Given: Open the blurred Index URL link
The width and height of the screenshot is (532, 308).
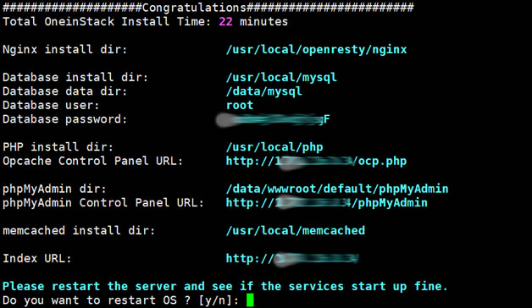Looking at the screenshot, I should pos(292,259).
